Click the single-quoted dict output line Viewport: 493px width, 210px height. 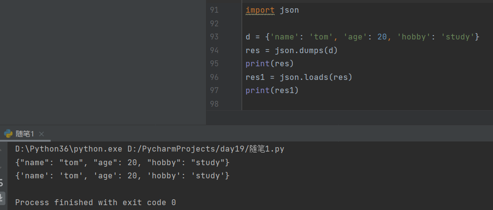(122, 175)
